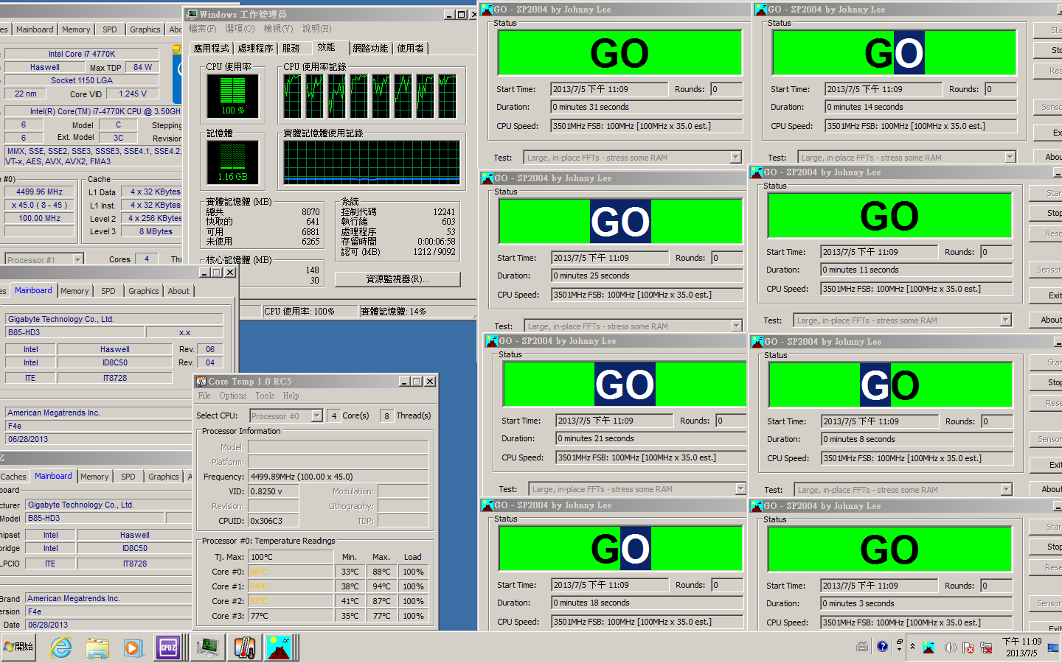This screenshot has width=1062, height=663.
Task: Open Test dropdown in the 8-seconds SP2004 window
Action: coord(1006,489)
